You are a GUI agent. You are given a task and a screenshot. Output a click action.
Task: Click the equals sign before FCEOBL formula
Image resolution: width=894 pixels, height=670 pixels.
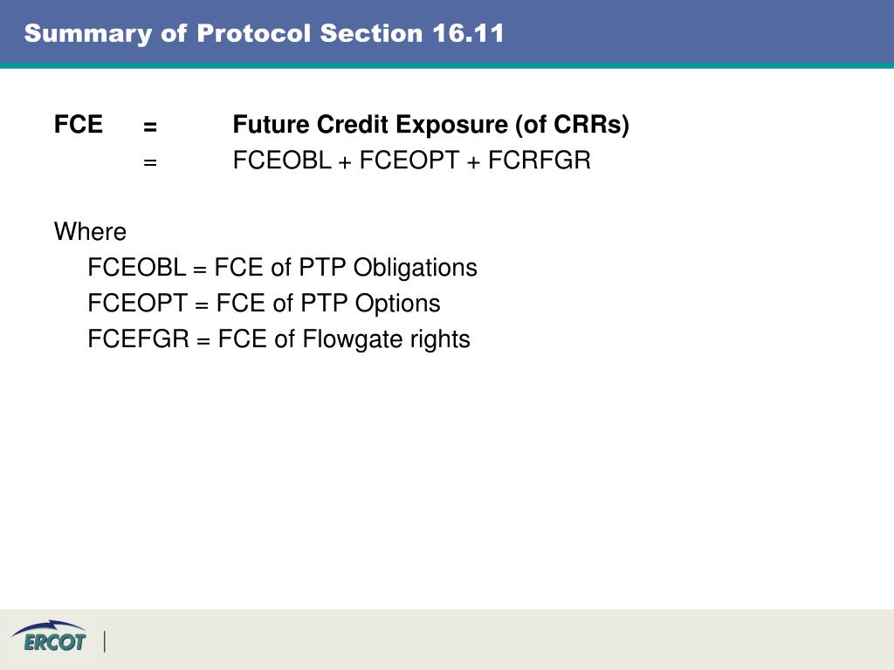coord(150,162)
